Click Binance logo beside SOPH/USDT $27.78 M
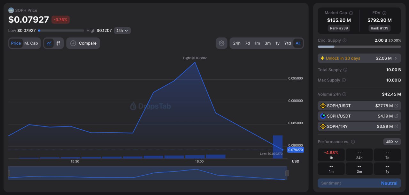The width and height of the screenshot is (409, 195). pos(323,106)
